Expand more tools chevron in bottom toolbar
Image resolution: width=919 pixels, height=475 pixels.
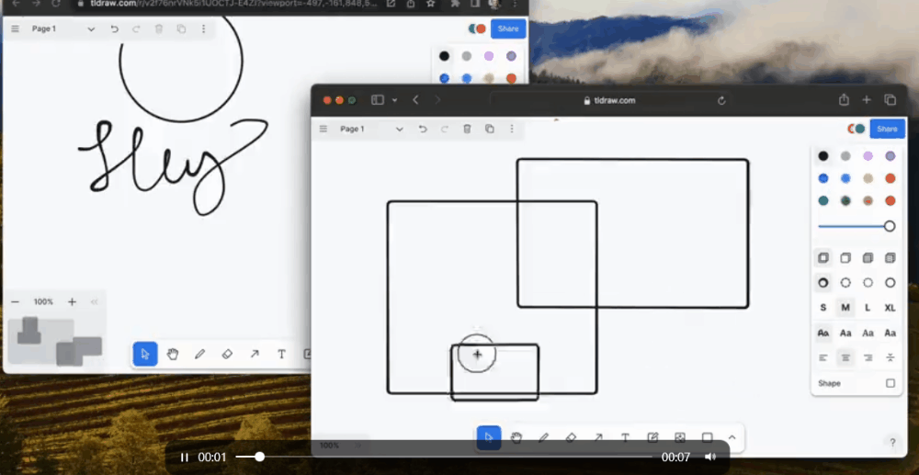coord(732,437)
